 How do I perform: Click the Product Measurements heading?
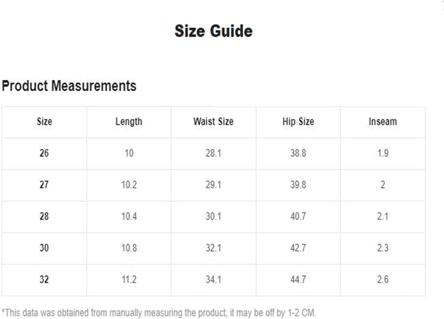tap(69, 86)
